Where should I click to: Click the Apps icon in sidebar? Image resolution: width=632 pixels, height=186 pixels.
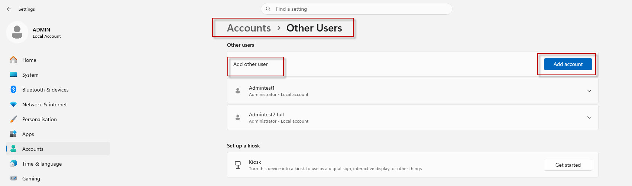[13, 134]
